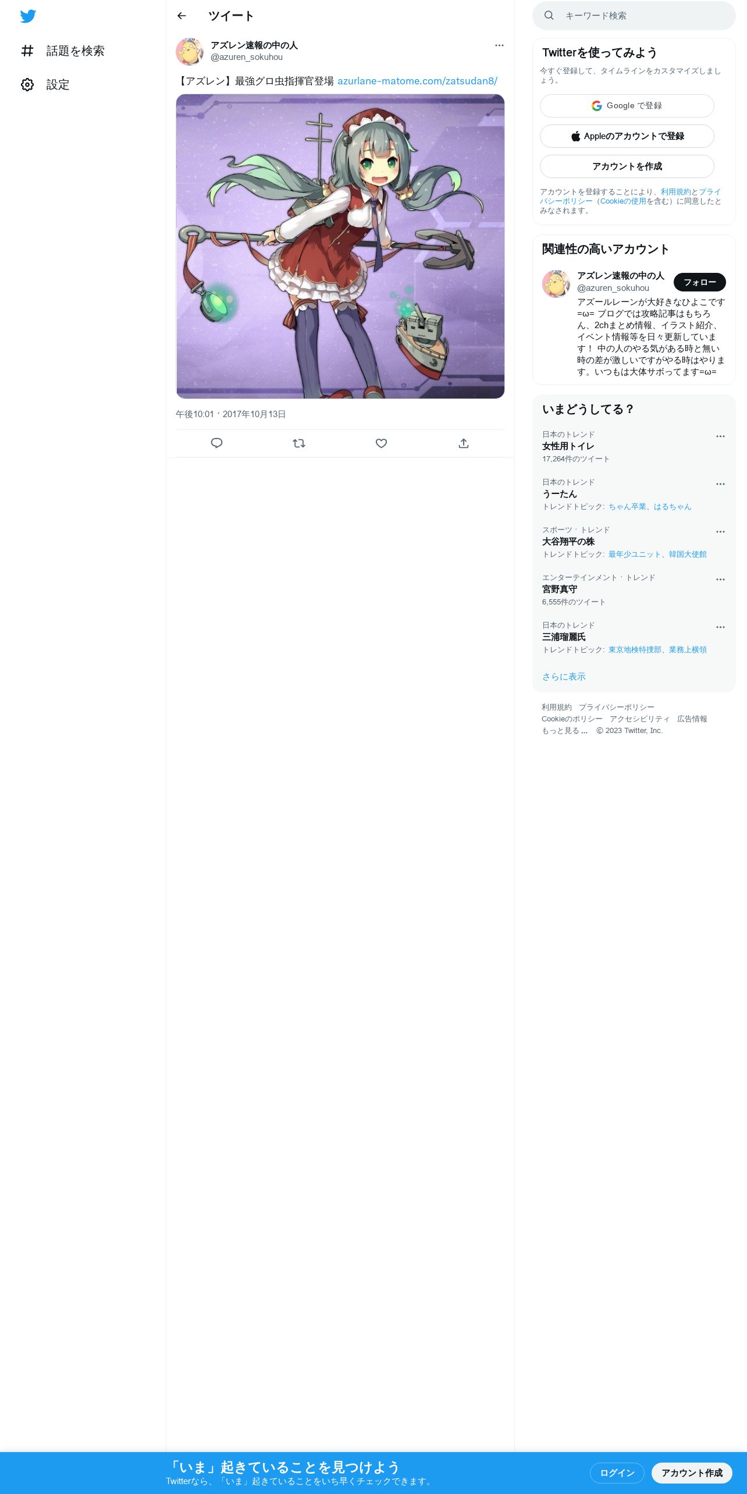Click アカウントを作成 button in sidebar
Viewport: 747px width, 1494px height.
[x=627, y=166]
